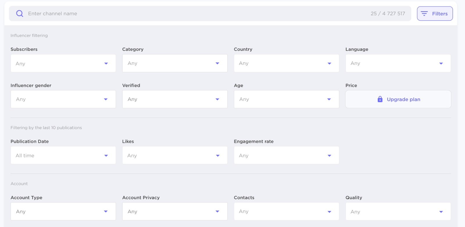Click the Contacts dropdown arrow

[329, 212]
